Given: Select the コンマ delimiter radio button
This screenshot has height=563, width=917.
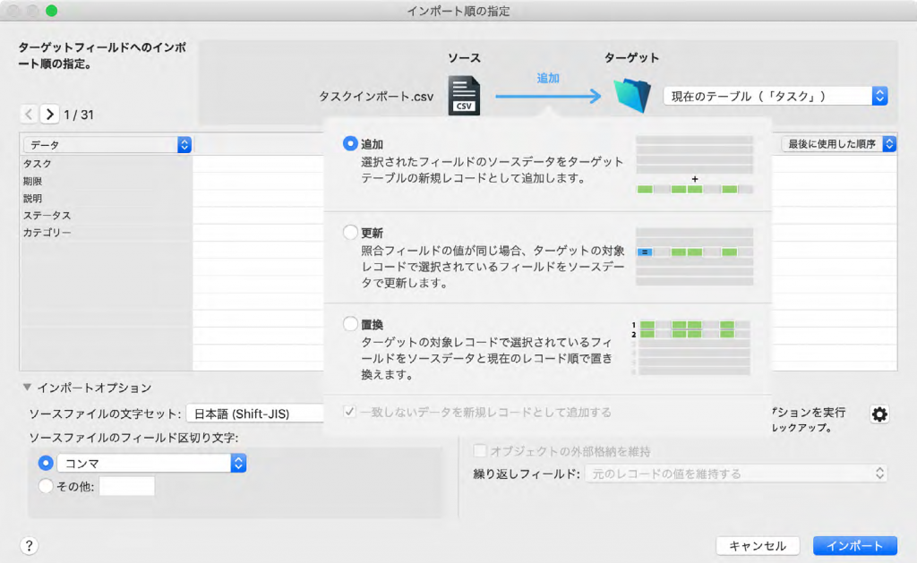Looking at the screenshot, I should pos(46,463).
